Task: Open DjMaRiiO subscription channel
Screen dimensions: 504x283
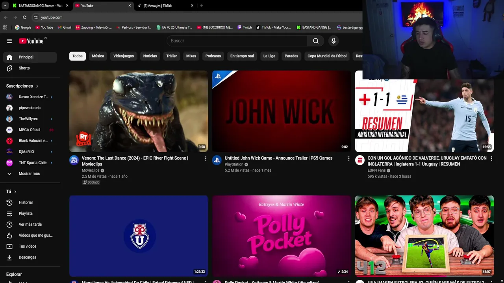Action: [30, 152]
